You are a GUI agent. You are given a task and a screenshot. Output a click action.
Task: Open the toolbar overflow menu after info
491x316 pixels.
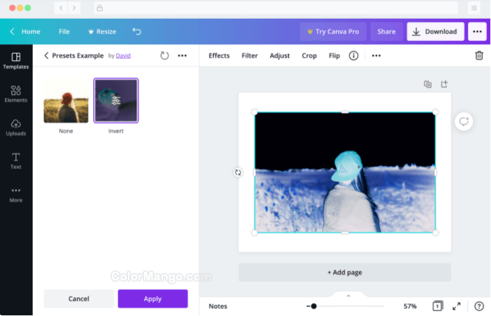(x=376, y=56)
